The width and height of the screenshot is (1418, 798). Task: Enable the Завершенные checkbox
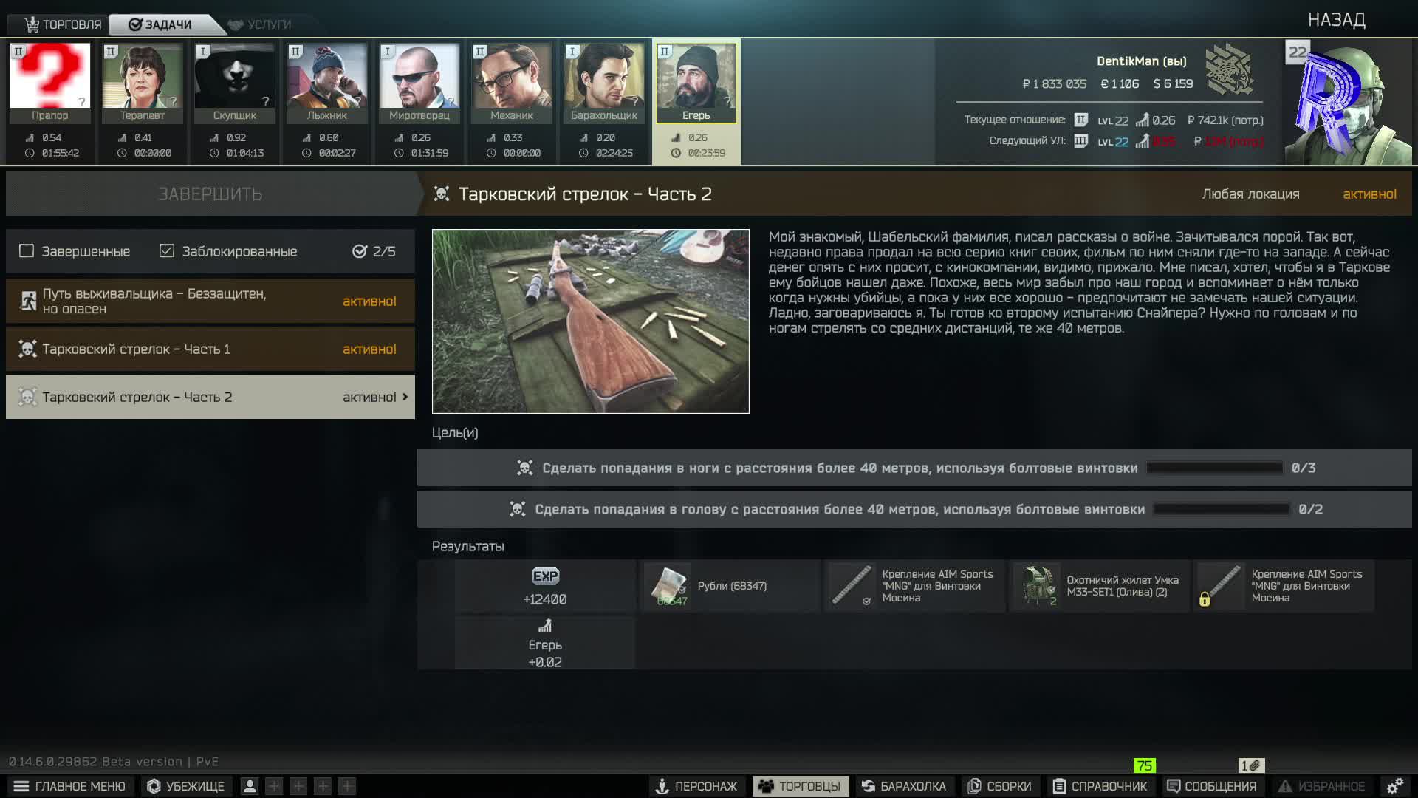pos(27,251)
